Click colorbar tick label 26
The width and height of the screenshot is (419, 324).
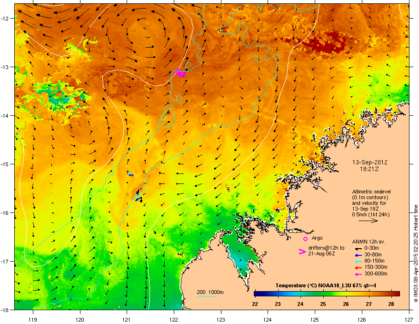(346, 304)
